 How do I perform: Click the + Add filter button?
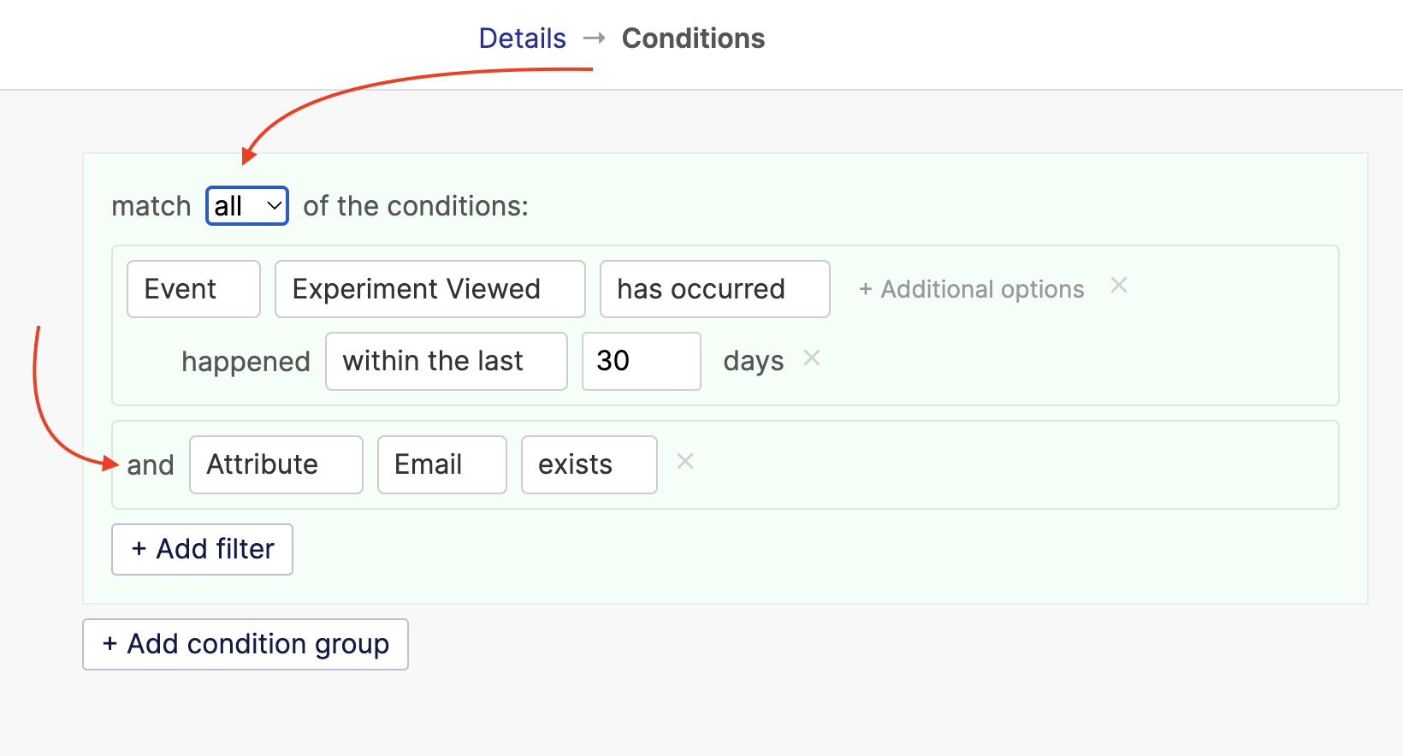coord(203,549)
